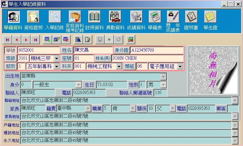Open the 學籍資料 section icon
The width and height of the screenshot is (243, 146).
point(14,17)
